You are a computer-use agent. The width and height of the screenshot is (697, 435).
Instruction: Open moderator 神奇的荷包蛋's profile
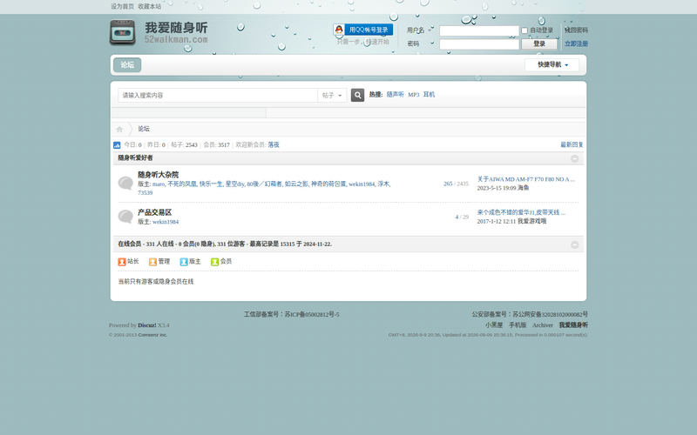tap(328, 184)
